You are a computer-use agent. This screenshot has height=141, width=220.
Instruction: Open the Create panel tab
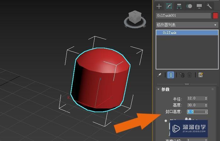159,6
